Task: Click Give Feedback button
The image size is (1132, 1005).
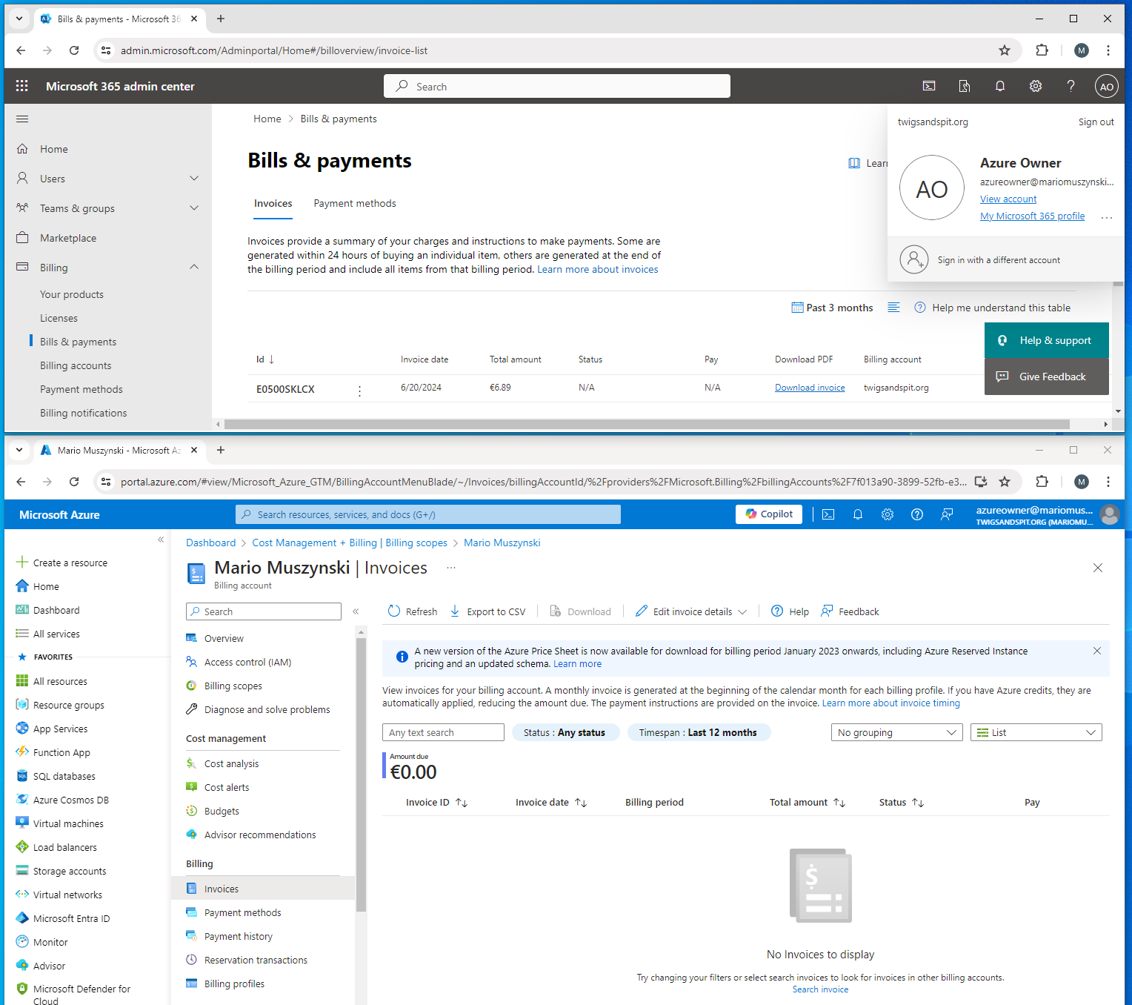Action: coord(1047,377)
